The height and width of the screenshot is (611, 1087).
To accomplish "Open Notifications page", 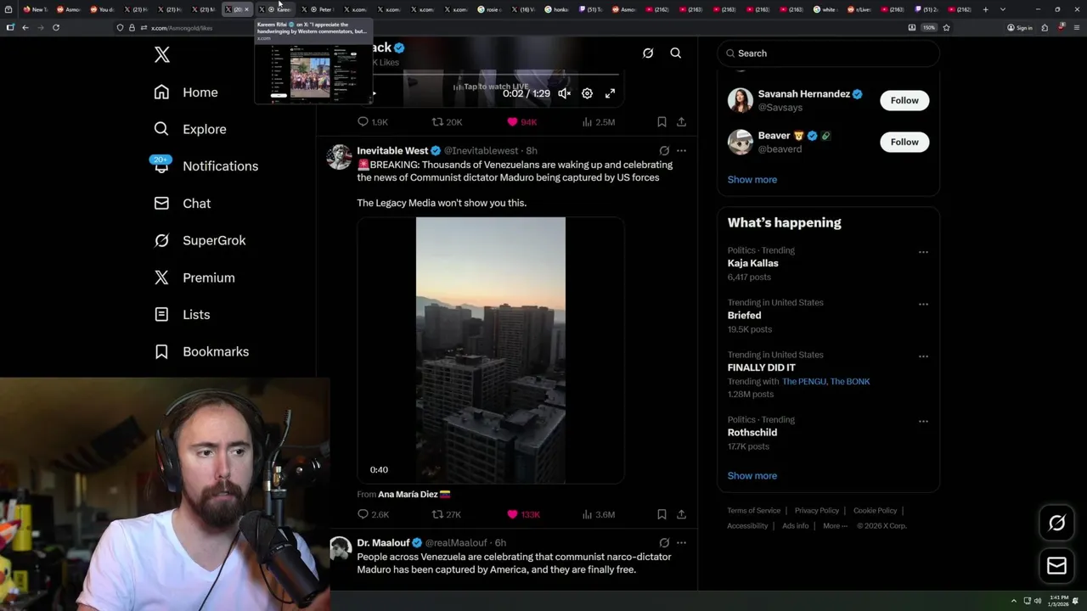I will [x=205, y=166].
